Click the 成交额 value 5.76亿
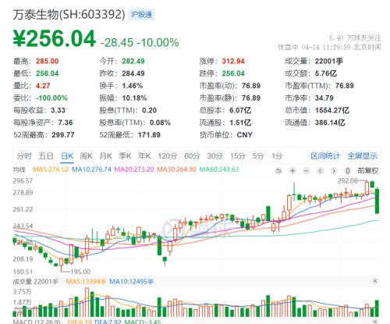Image resolution: width=390 pixels, height=324 pixels. pos(326,73)
